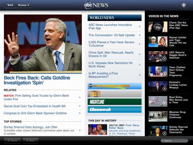Select 'Mexican Drug Violence Continues' title text
Image resolution: width=193 pixels, height=145 pixels.
177,115
